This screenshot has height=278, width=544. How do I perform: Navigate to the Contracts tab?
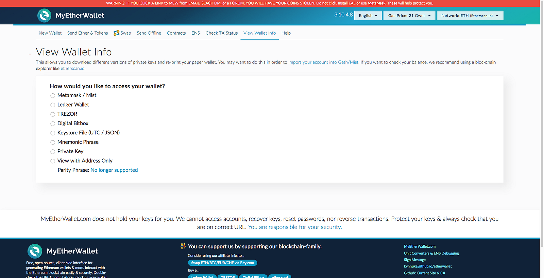176,33
